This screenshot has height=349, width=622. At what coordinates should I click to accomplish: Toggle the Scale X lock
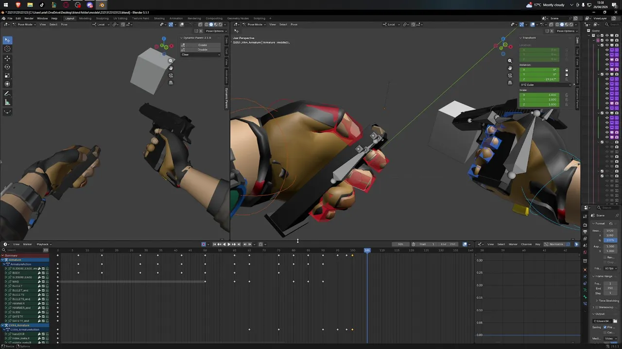[567, 95]
